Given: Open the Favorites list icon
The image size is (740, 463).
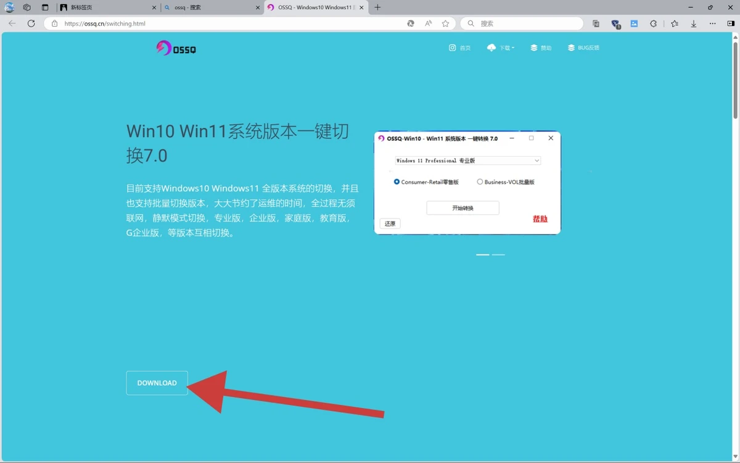Looking at the screenshot, I should tap(674, 23).
